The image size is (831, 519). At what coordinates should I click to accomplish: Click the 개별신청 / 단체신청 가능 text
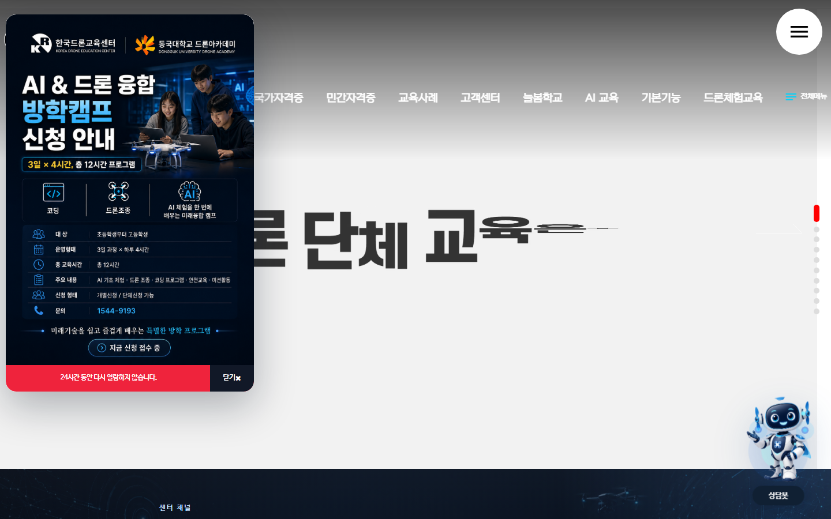coord(125,295)
